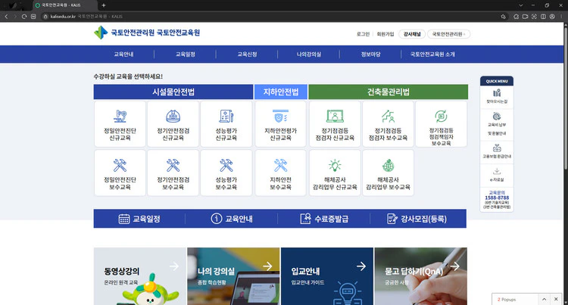Reload the page in browser
The image size is (568, 305).
(24, 17)
